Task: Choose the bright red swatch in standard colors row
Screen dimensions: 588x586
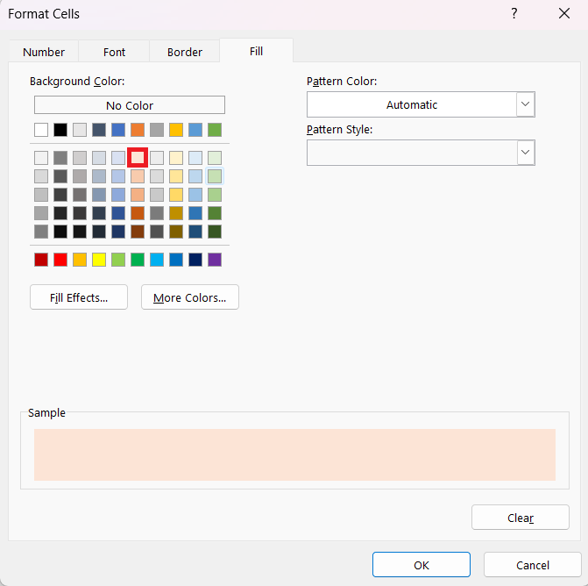Action: coord(60,260)
